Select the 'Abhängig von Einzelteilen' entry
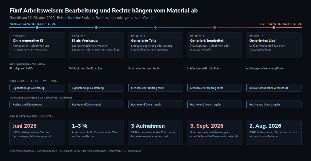The height and width of the screenshot is (161, 311). 203,69
